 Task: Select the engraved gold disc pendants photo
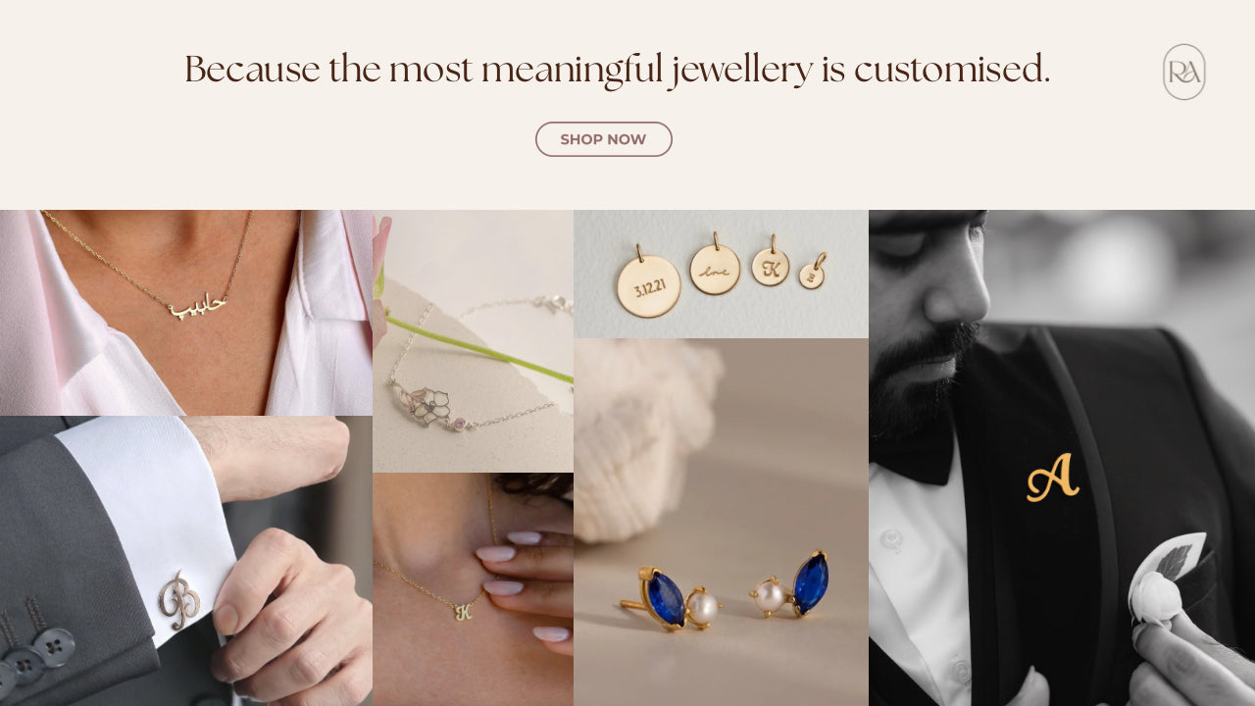point(721,274)
